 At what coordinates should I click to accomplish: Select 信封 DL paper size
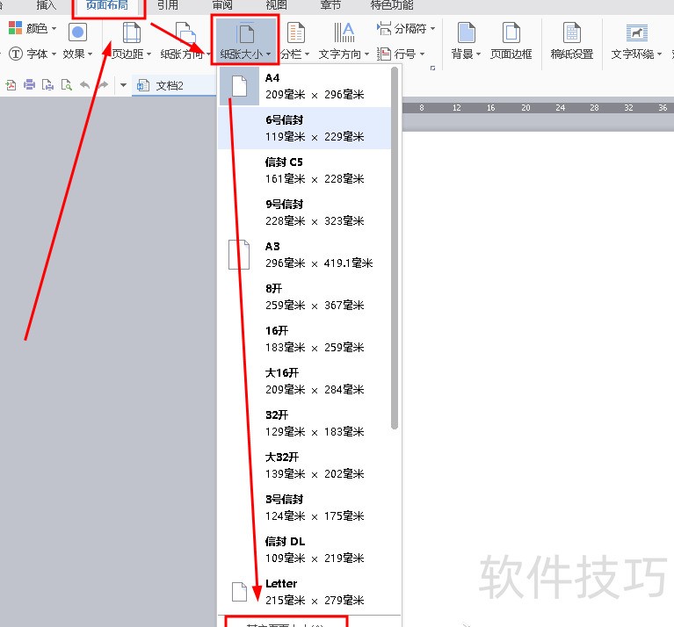tap(305, 549)
